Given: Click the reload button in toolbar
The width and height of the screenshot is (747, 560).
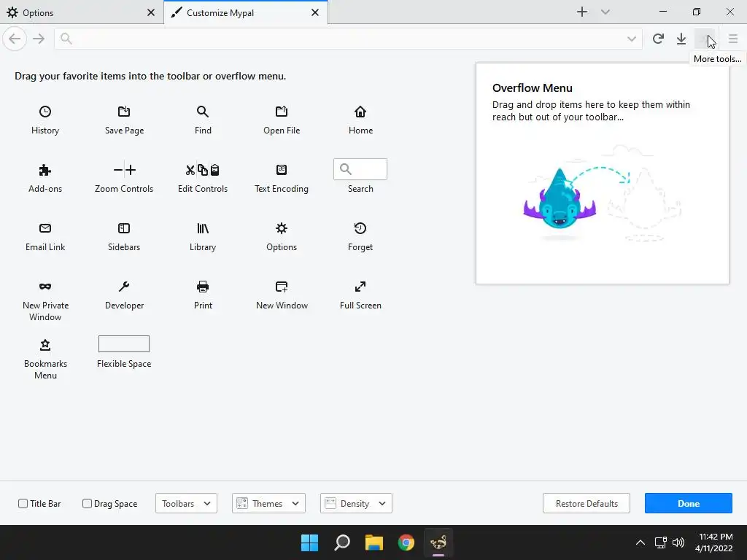Looking at the screenshot, I should [x=658, y=39].
